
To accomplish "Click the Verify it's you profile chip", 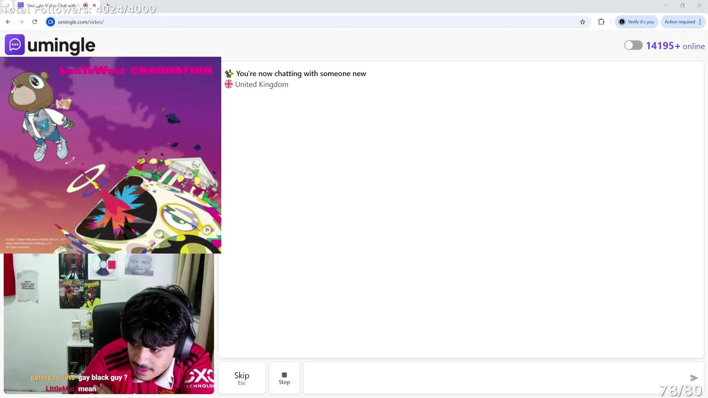I will point(637,22).
